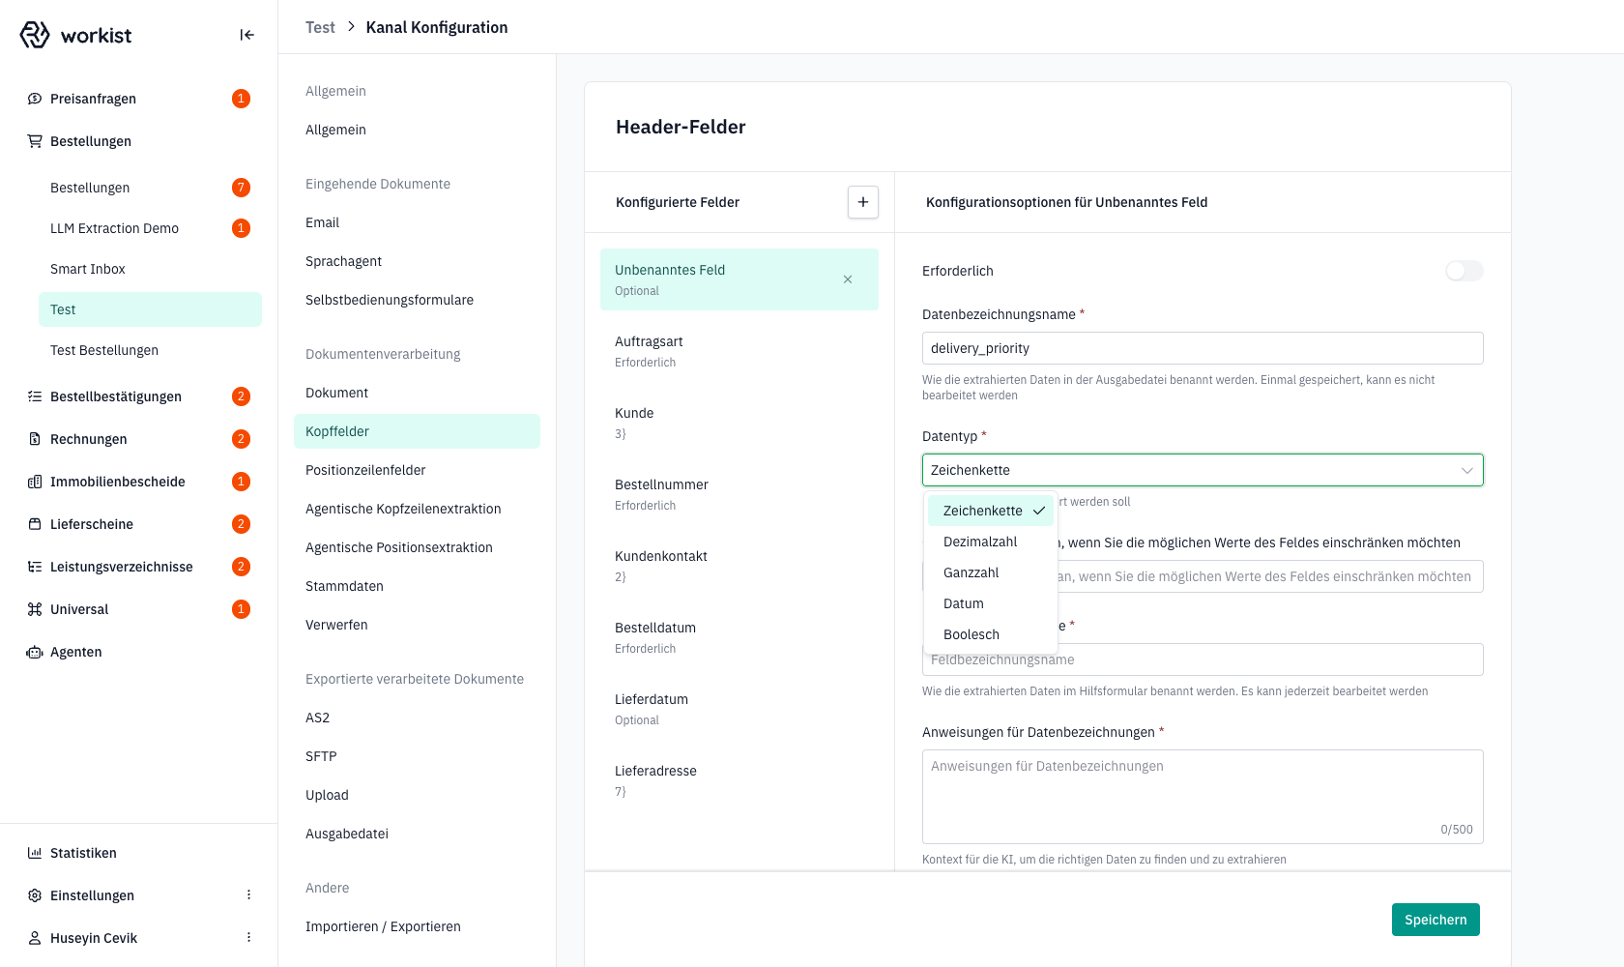
Task: Select the Kundenkontakt field
Action: coord(739,566)
